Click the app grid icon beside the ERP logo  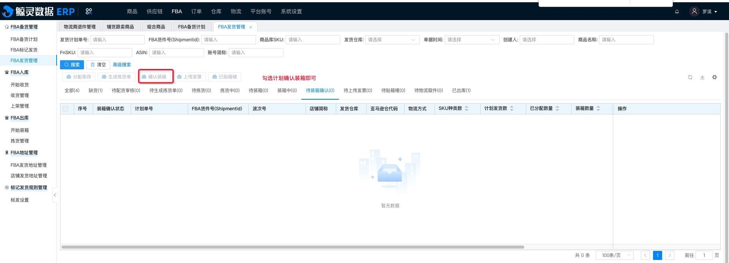pyautogui.click(x=89, y=11)
